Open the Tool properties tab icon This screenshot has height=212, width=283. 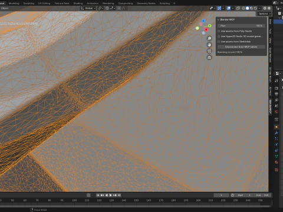[277, 81]
